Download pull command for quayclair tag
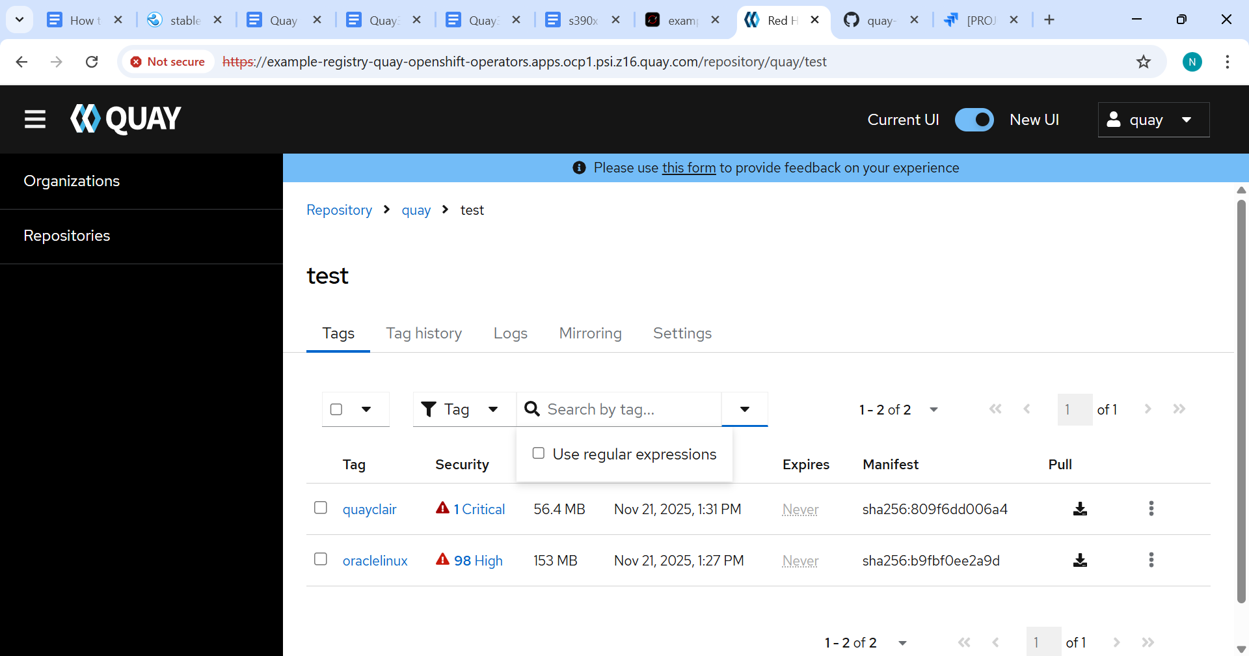 (1080, 509)
